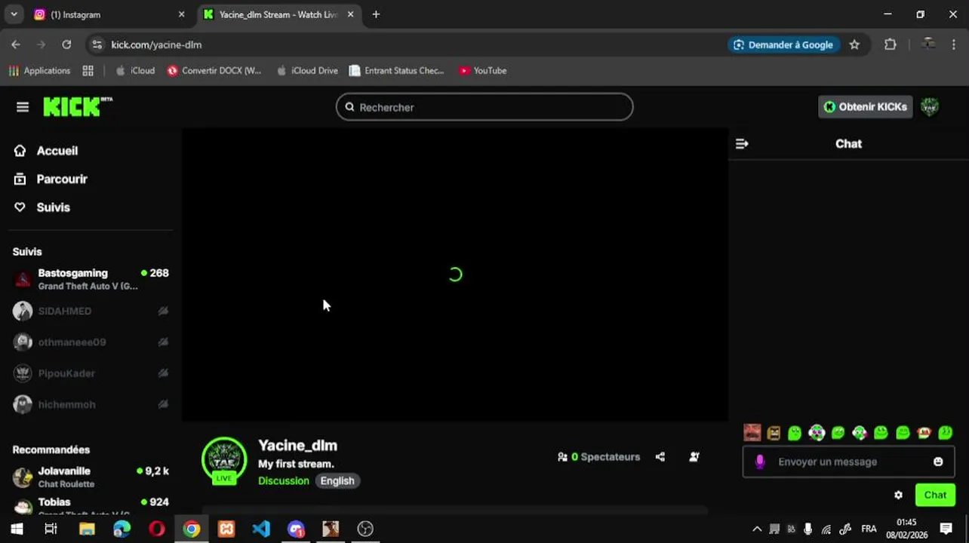969x543 pixels.
Task: Open the Chrome profile icon in the toolbar
Action: (928, 44)
